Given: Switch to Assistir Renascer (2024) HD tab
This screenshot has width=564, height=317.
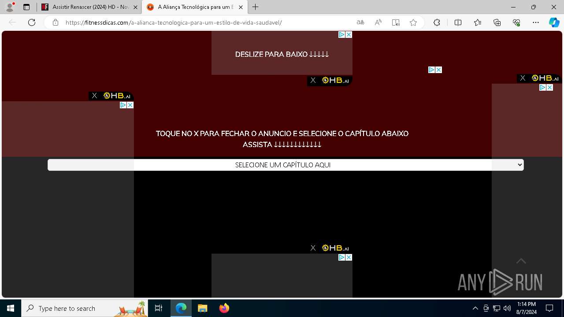Looking at the screenshot, I should click(90, 7).
